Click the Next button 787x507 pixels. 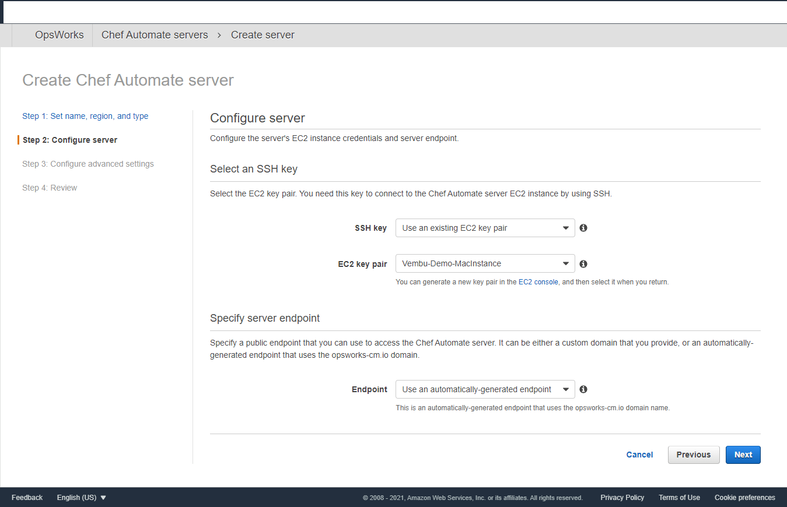point(743,455)
